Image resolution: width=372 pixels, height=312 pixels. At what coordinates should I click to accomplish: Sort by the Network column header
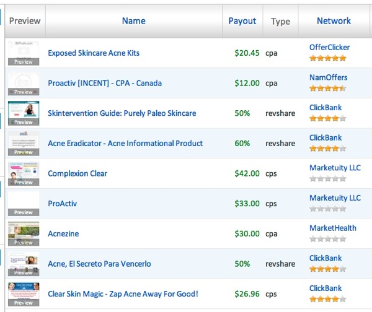click(334, 21)
